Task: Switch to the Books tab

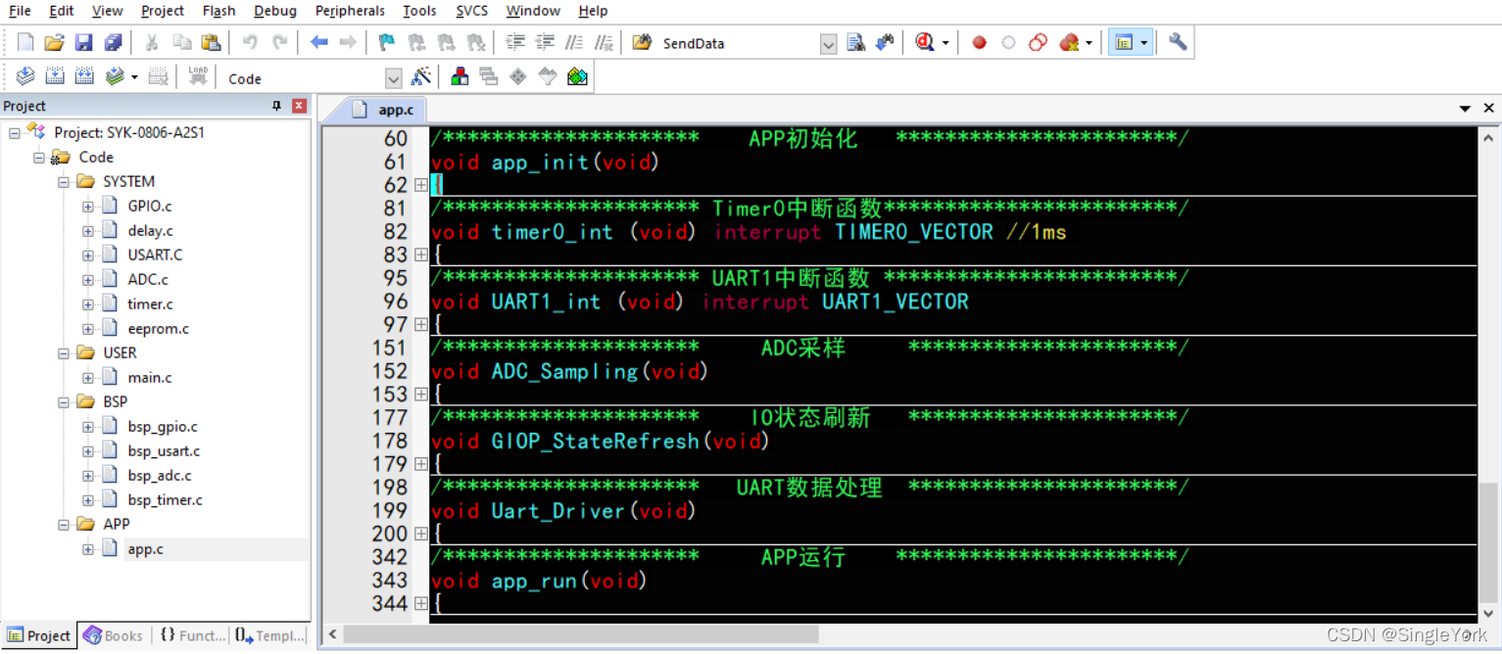Action: click(114, 635)
